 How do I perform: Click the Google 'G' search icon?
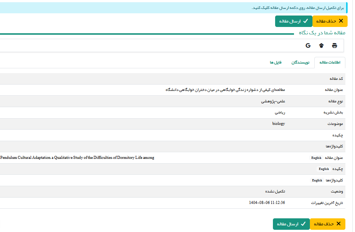point(308,46)
